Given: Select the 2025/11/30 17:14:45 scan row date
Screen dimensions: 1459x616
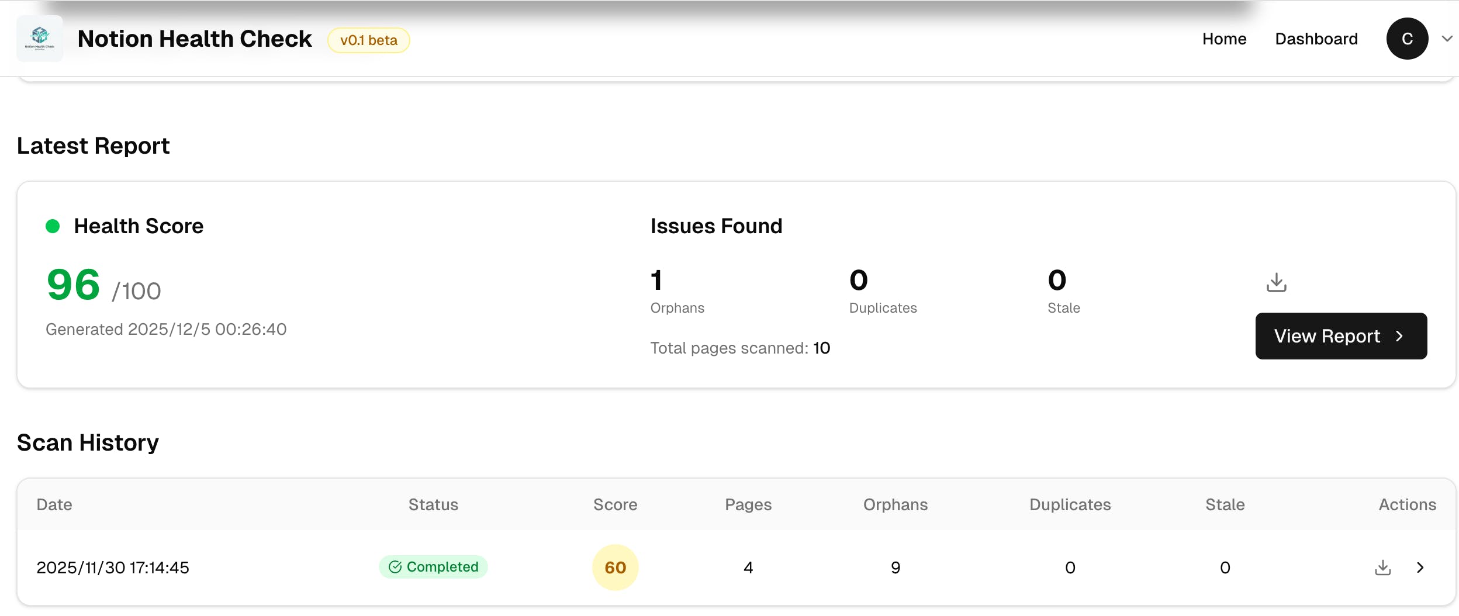Looking at the screenshot, I should coord(113,567).
